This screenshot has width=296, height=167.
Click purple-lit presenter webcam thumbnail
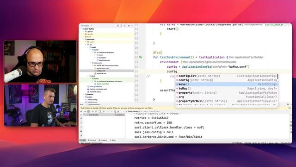[40, 105]
